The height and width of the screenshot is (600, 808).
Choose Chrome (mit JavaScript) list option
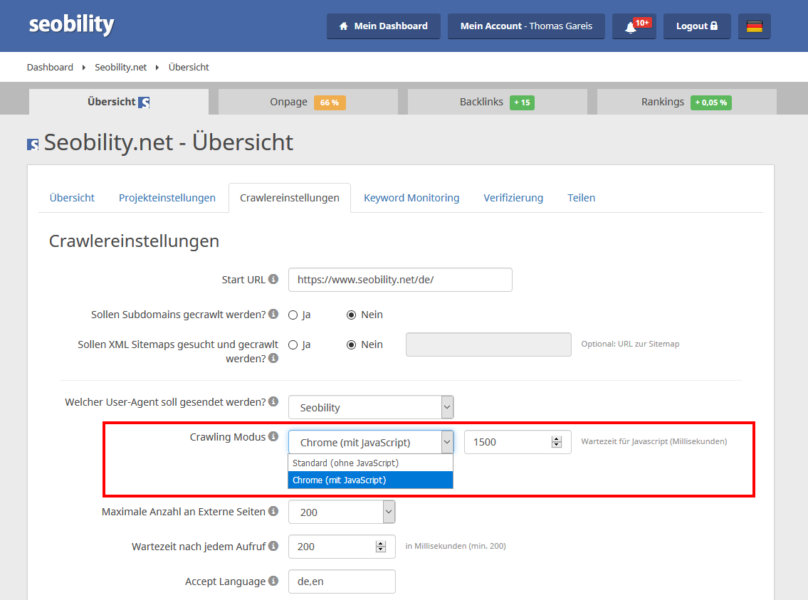click(370, 480)
